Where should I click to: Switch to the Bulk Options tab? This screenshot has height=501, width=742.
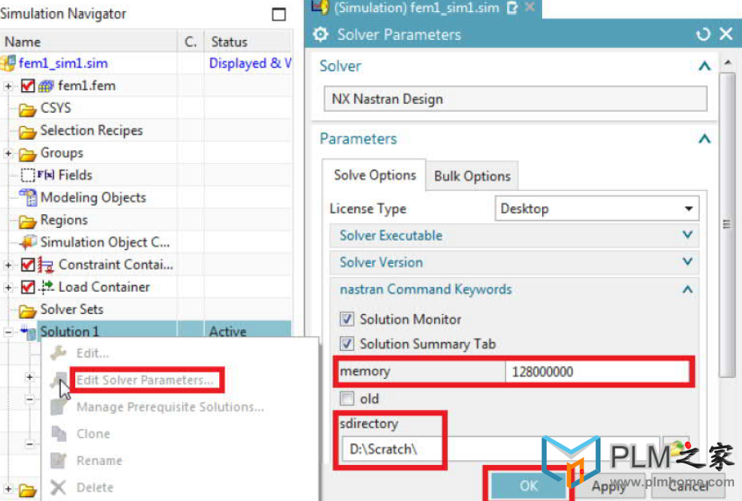tap(473, 177)
